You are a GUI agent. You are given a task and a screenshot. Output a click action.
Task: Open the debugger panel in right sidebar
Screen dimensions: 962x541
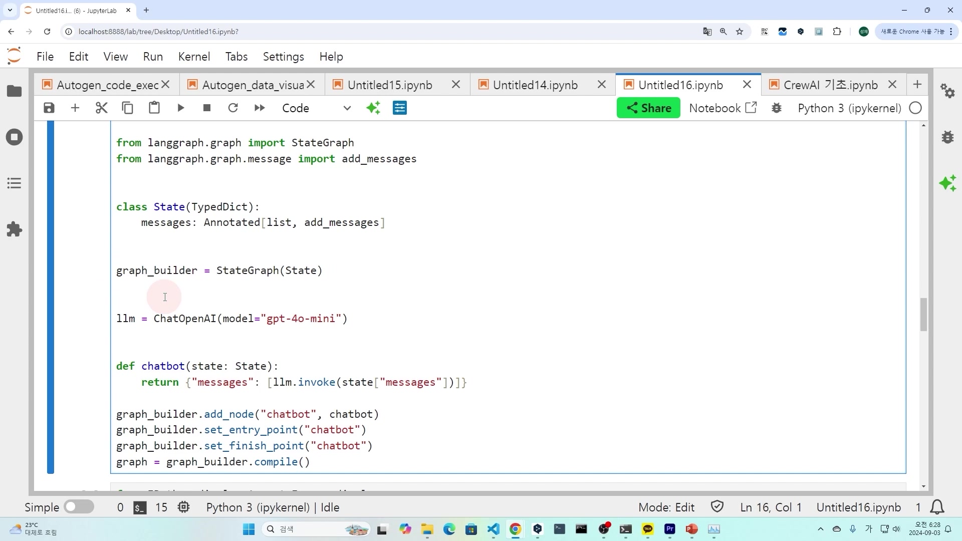coord(947,137)
